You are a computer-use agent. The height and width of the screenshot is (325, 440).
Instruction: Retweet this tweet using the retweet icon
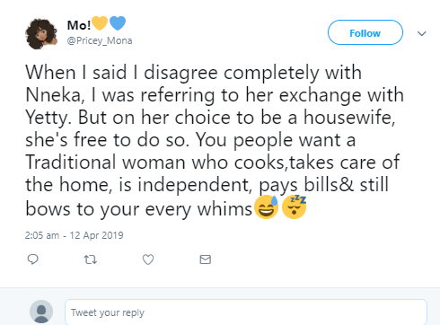90,259
